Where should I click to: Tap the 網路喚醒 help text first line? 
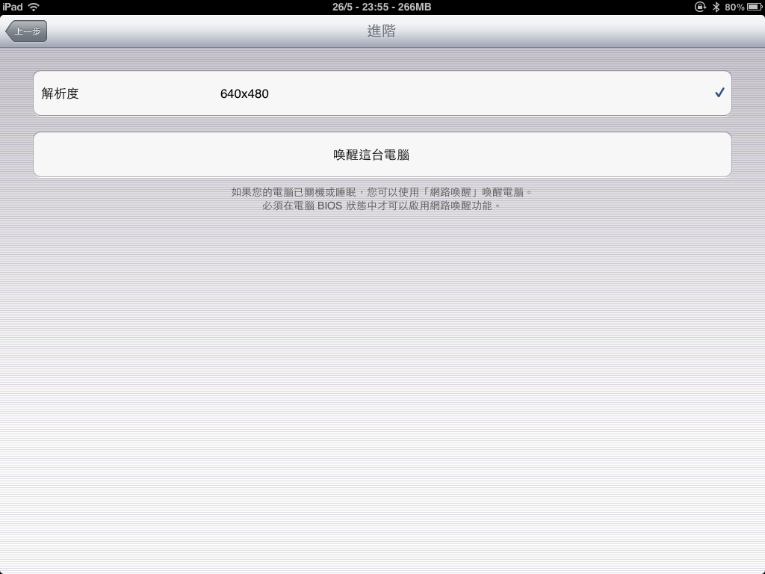point(382,192)
